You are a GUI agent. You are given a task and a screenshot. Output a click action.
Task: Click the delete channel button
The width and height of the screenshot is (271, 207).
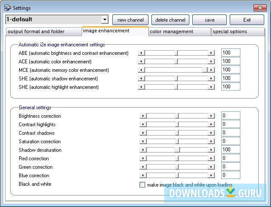(x=170, y=20)
